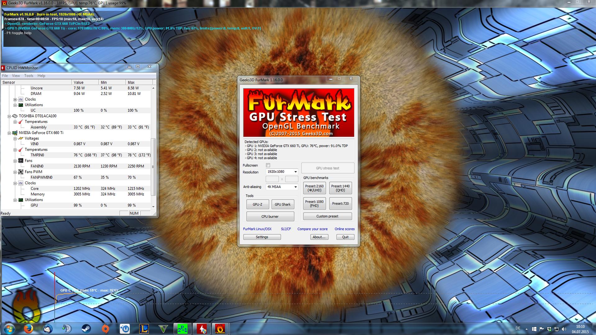Switch to the Prime95 taskbar window
The height and width of the screenshot is (335, 596).
182,328
